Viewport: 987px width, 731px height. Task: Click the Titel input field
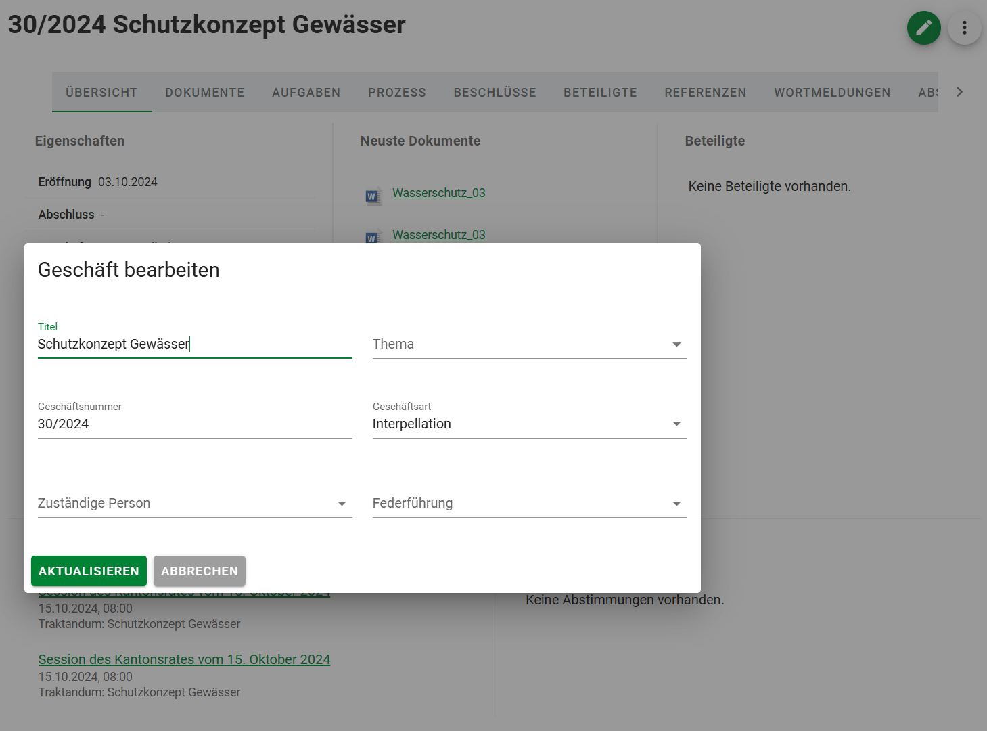coord(194,344)
